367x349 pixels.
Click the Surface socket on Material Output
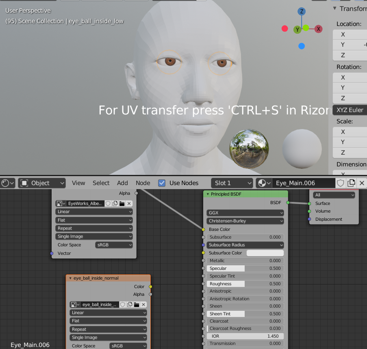[x=309, y=204]
